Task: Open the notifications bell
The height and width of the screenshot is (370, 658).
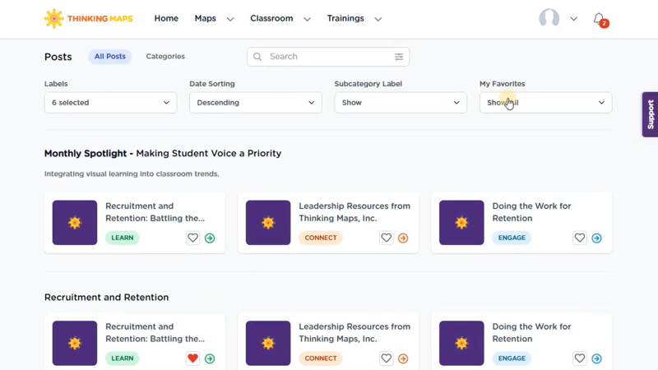Action: [x=599, y=19]
